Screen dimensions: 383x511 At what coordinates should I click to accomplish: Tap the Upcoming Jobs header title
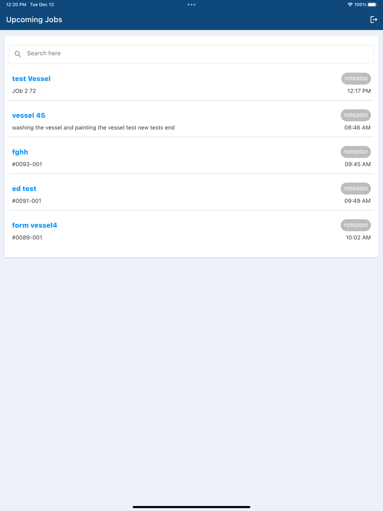(x=34, y=20)
